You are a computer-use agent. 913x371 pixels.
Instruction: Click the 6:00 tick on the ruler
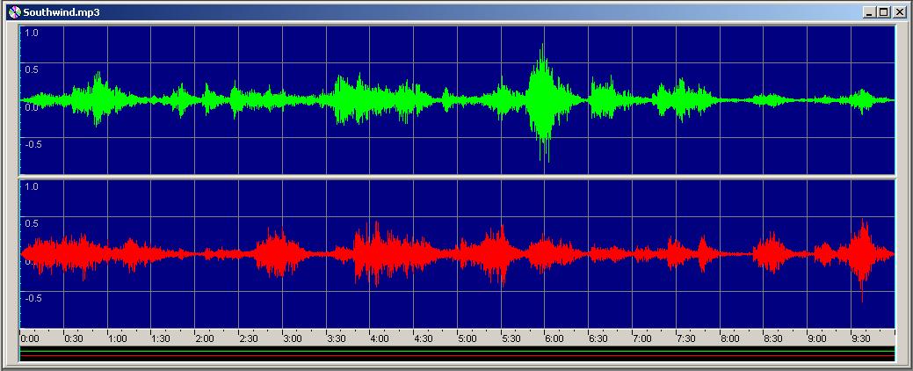(x=554, y=338)
